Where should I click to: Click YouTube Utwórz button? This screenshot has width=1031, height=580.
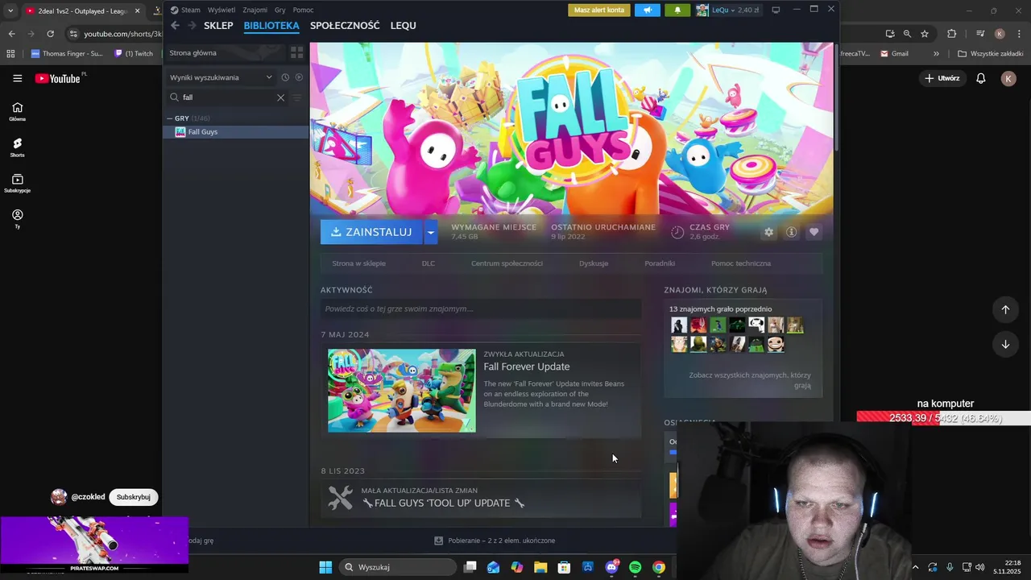[942, 78]
